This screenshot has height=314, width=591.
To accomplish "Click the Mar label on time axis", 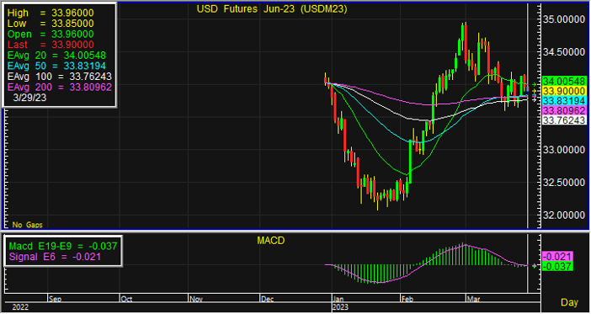I will [x=473, y=299].
